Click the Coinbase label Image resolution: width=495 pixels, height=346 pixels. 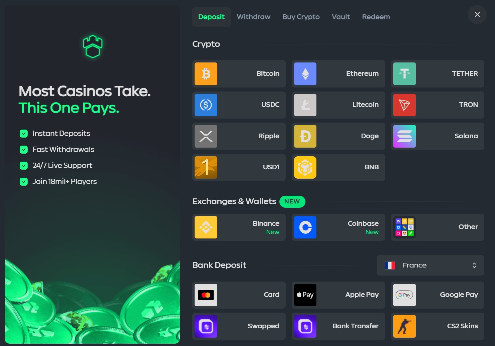coord(363,223)
